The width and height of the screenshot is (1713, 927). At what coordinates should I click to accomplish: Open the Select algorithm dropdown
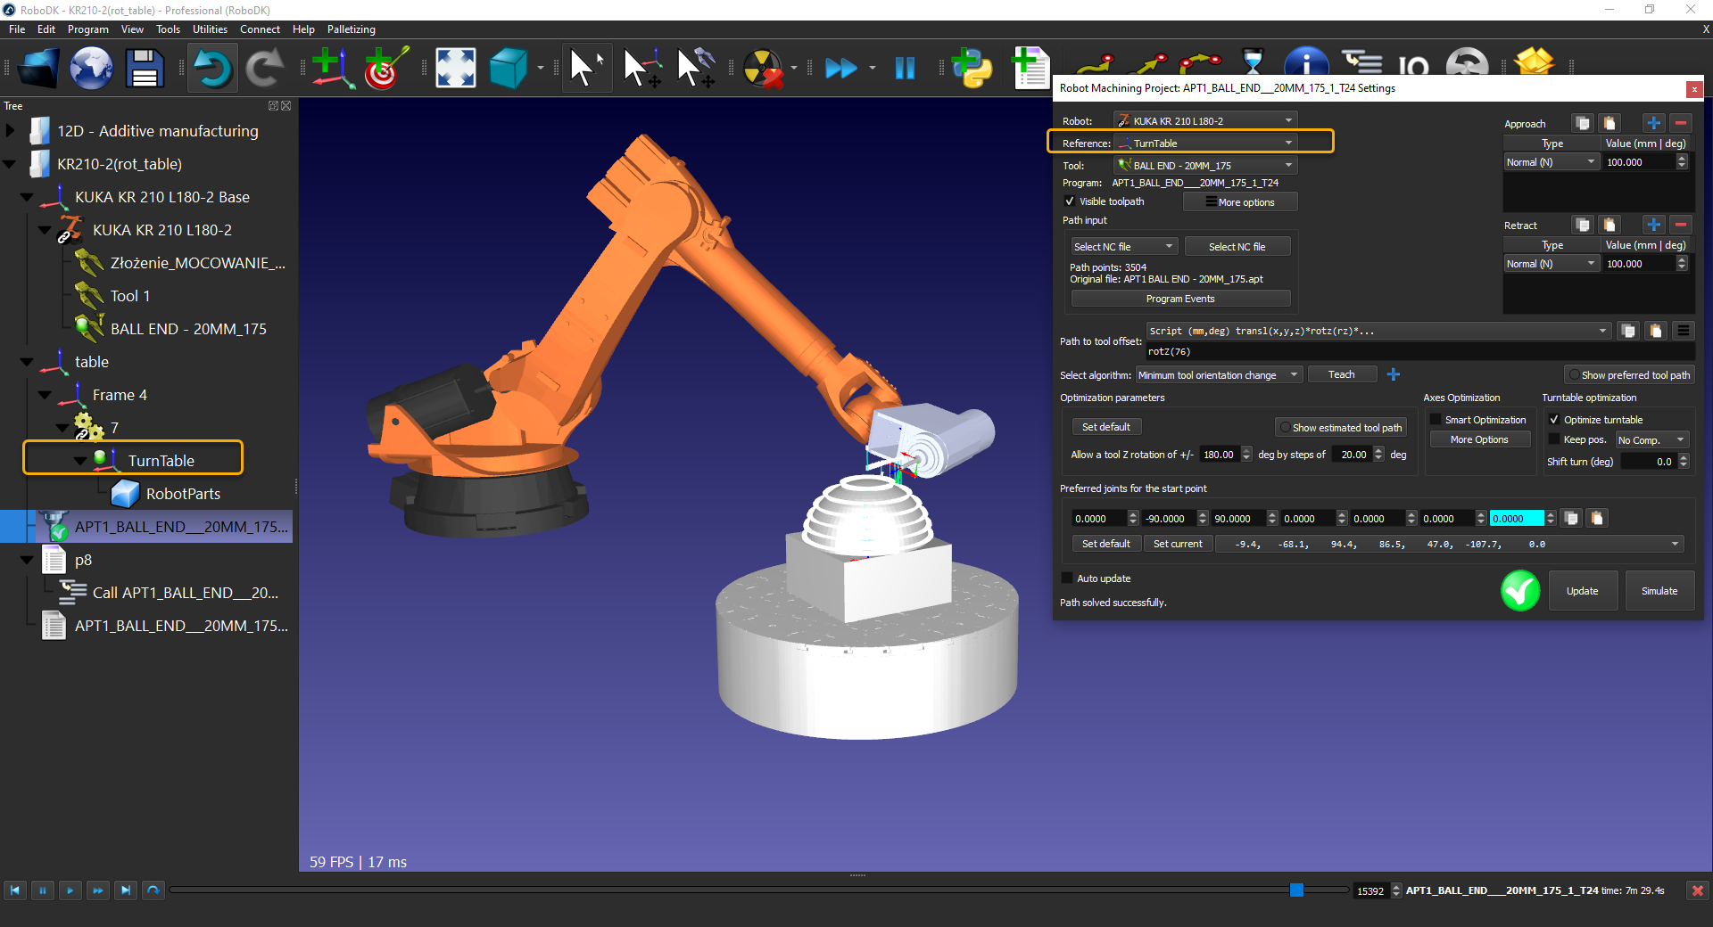pos(1218,375)
